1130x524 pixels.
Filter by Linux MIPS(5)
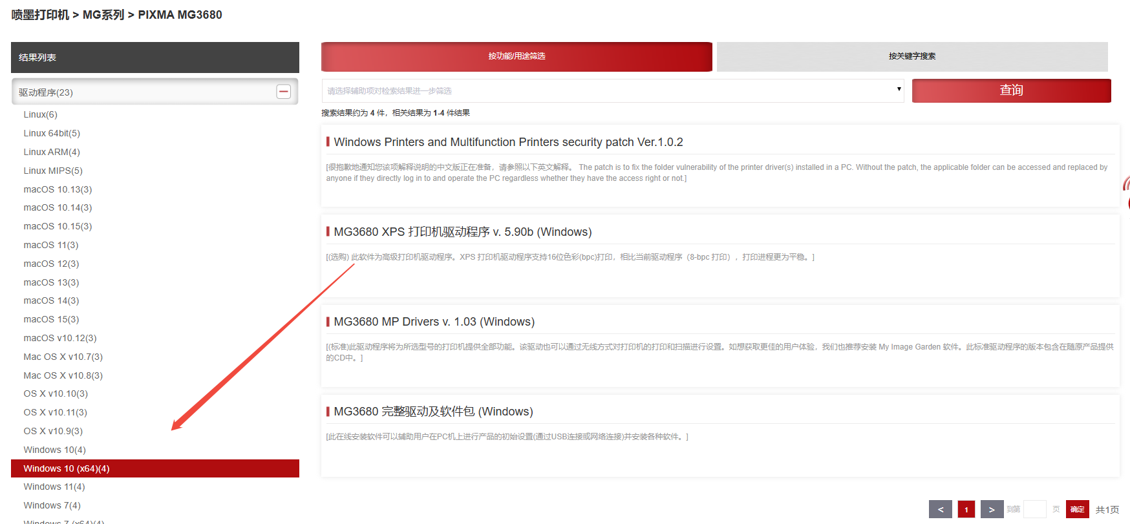[x=53, y=171]
